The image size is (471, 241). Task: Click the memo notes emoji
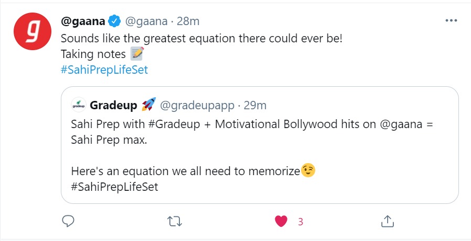pos(136,54)
